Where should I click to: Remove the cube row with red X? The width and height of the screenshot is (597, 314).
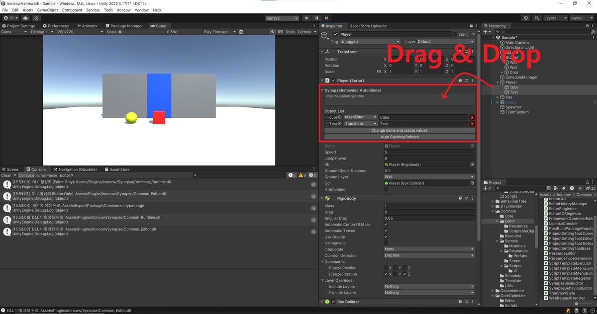(472, 117)
